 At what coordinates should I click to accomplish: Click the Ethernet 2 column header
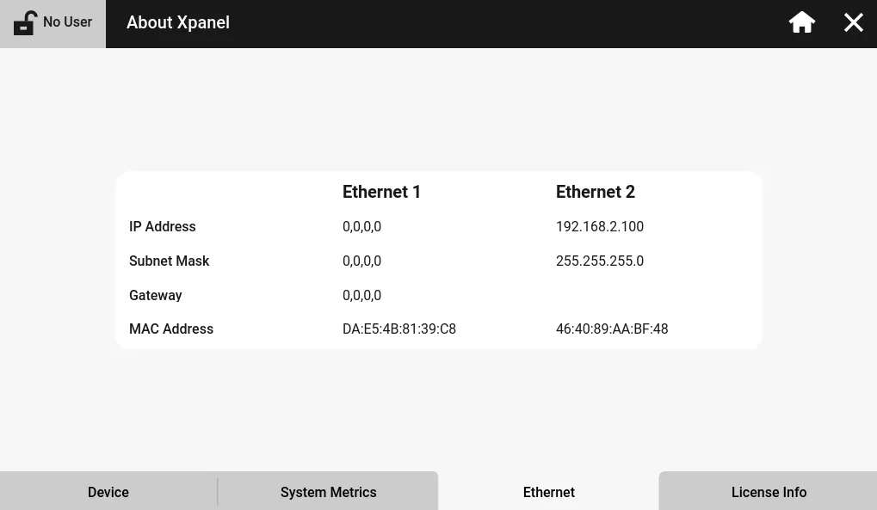point(595,192)
